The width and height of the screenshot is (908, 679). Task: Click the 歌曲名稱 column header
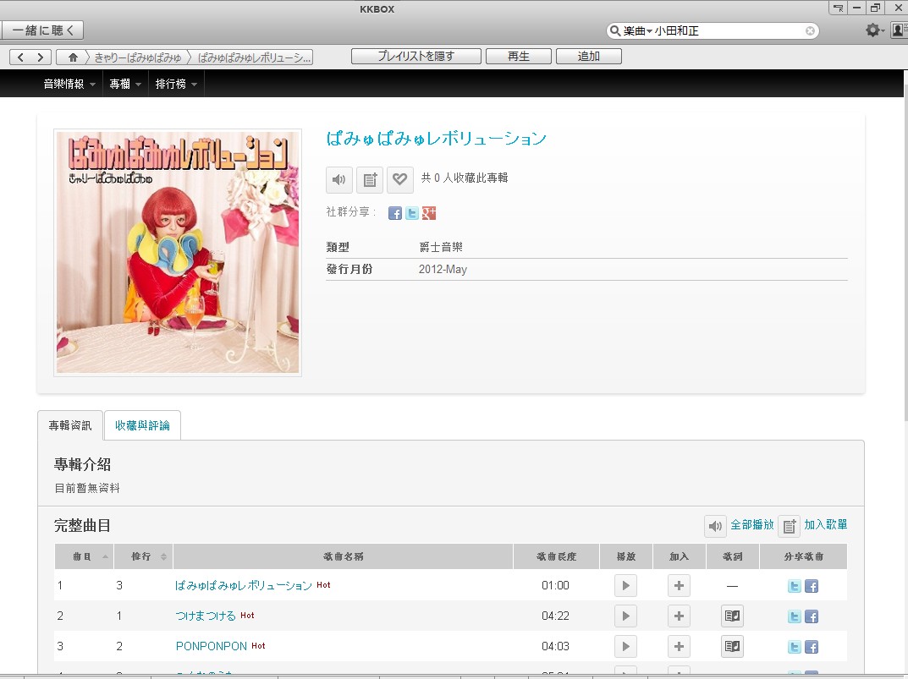point(344,556)
